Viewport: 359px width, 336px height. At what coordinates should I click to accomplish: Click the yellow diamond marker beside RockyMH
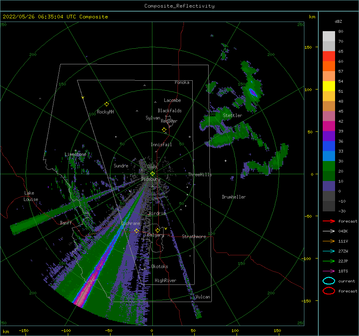click(107, 104)
